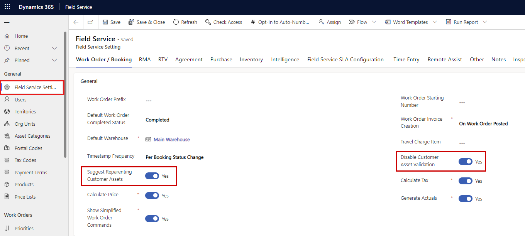Click the Main Warehouse lookup icon
The width and height of the screenshot is (525, 236).
coord(148,139)
